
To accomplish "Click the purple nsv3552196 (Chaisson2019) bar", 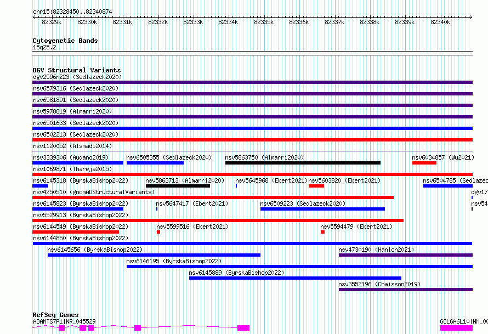I will [406, 290].
